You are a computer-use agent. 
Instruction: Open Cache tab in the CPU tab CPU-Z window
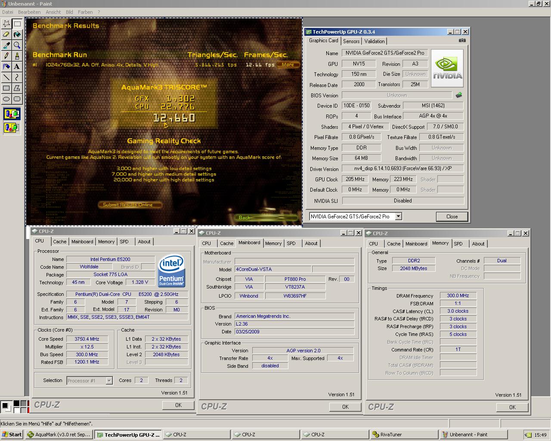(x=59, y=242)
